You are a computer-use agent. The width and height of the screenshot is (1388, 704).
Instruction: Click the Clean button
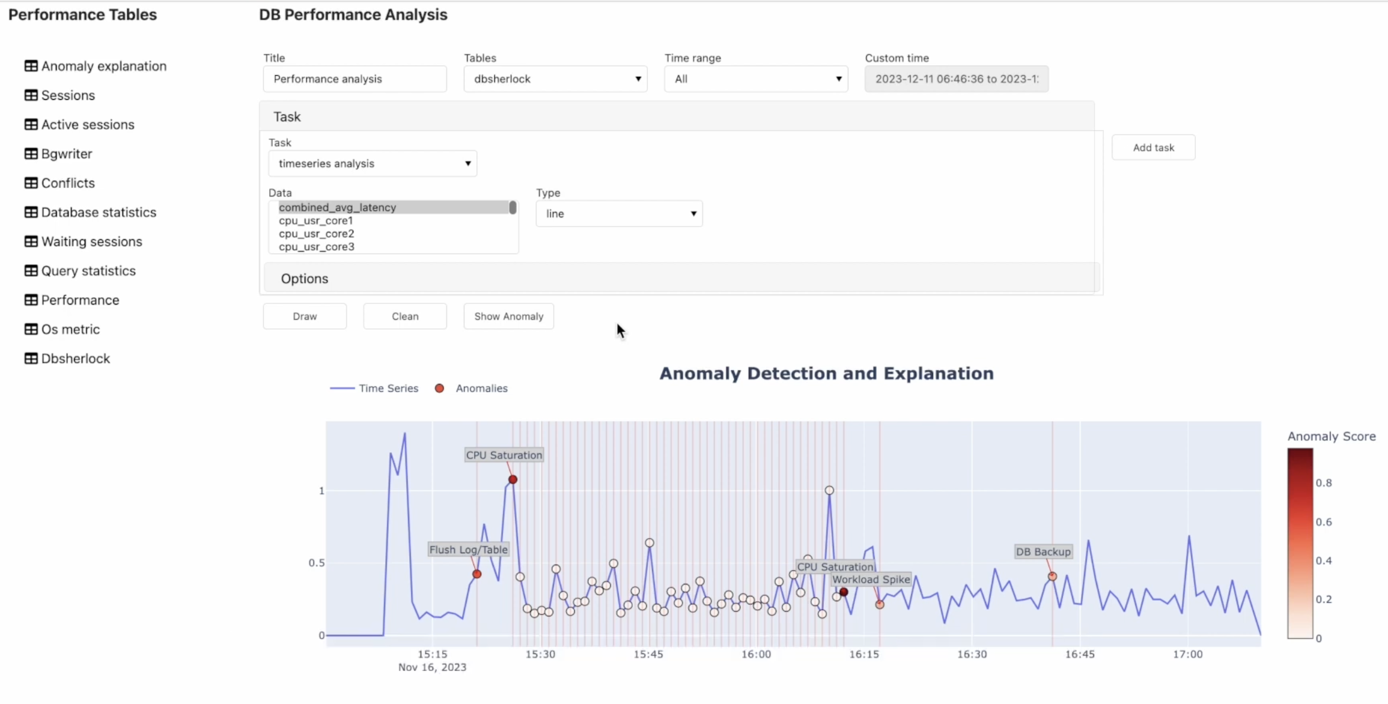(405, 316)
